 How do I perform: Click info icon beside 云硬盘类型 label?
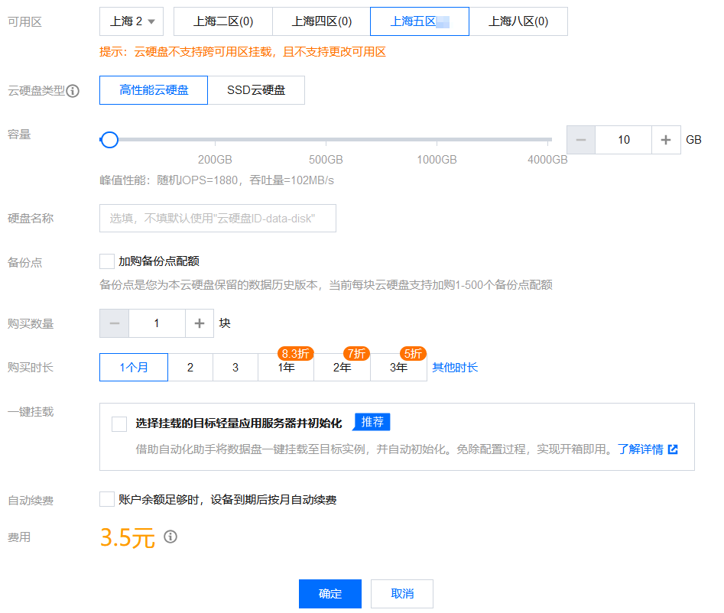pos(73,91)
